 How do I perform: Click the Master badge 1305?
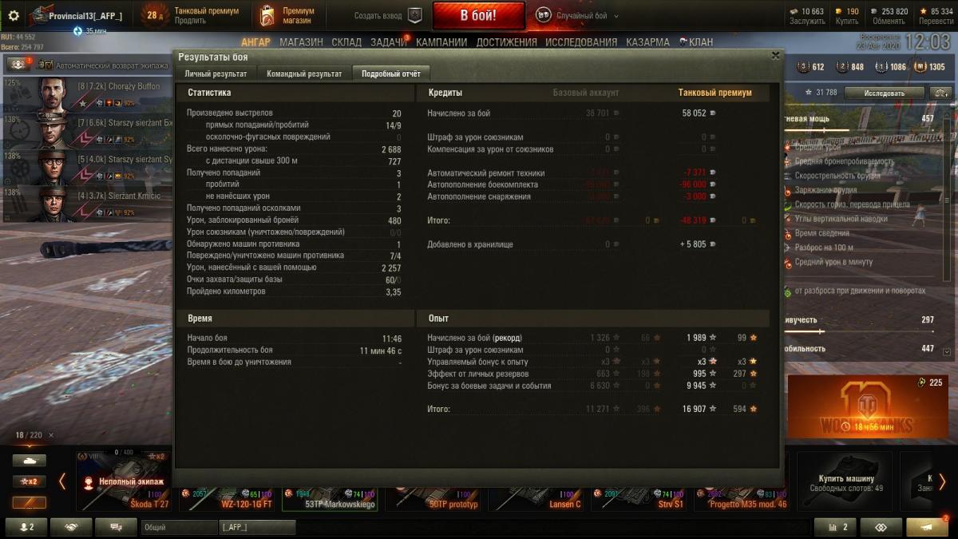930,67
